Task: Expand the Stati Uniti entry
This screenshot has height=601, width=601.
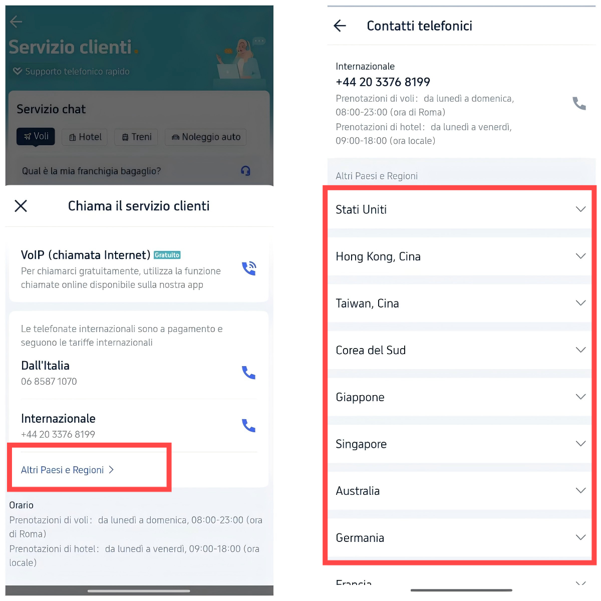Action: pyautogui.click(x=460, y=209)
